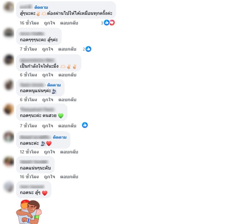Follow the 'กอดหนูแน่นๆค่ะ' commenter via ติดตาม
Screen dimensions: 225x224
coord(54,85)
